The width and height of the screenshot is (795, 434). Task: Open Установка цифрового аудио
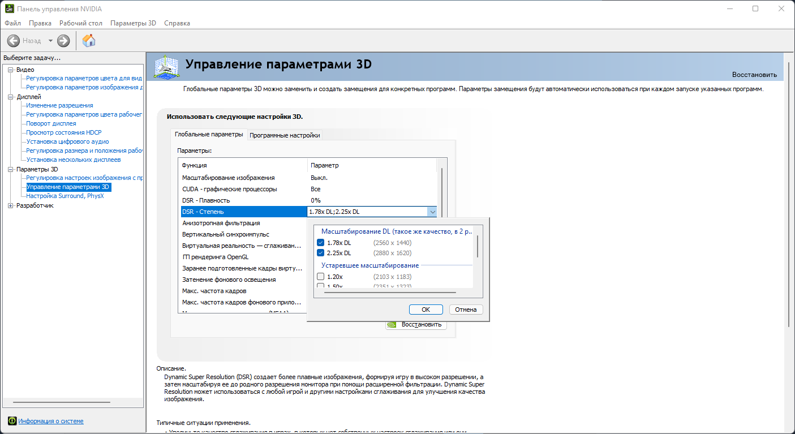67,141
